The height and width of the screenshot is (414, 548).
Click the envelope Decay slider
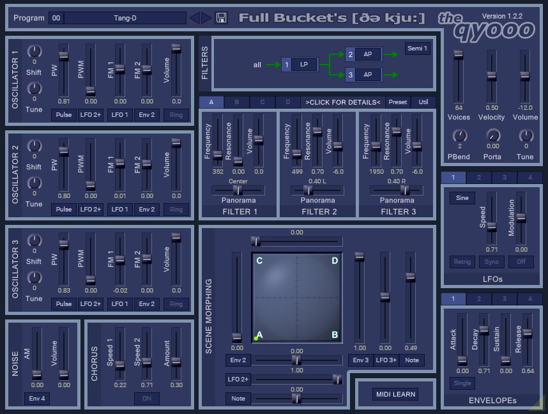pyautogui.click(x=483, y=340)
